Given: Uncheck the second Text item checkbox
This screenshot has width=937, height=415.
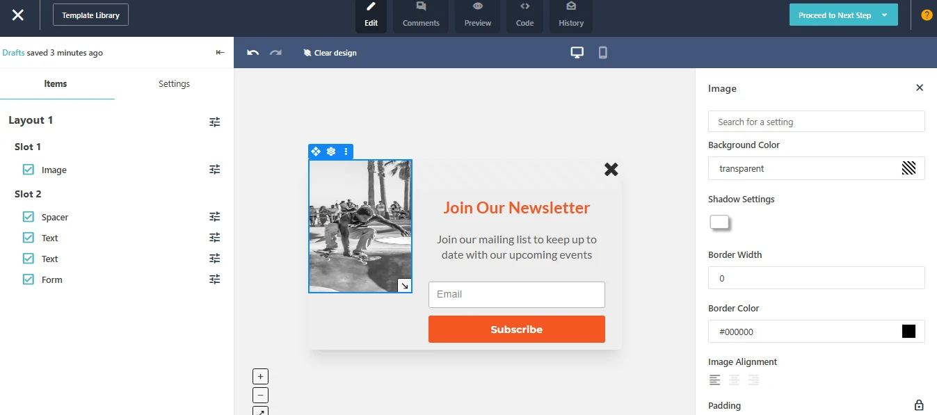Looking at the screenshot, I should 29,259.
